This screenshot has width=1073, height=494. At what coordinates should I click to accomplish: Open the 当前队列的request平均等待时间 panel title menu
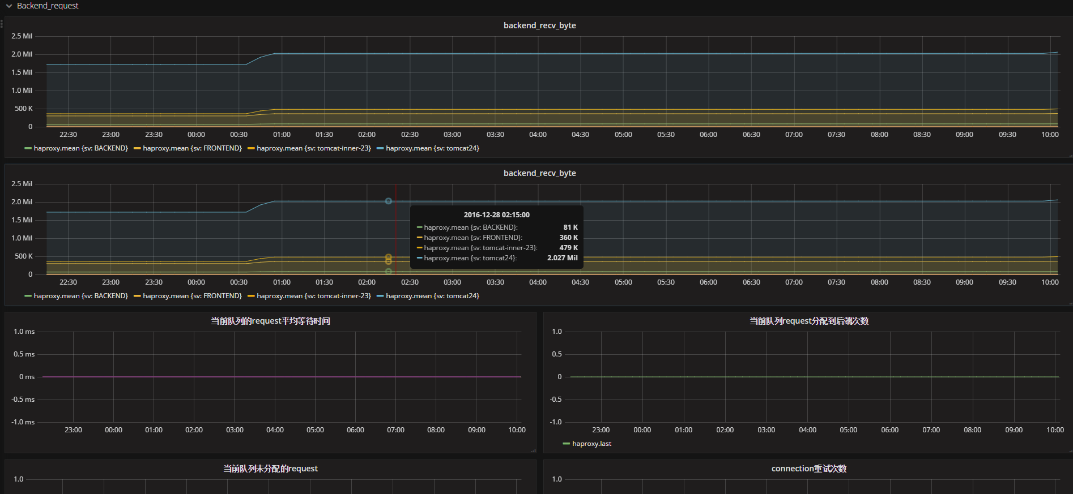click(x=270, y=321)
